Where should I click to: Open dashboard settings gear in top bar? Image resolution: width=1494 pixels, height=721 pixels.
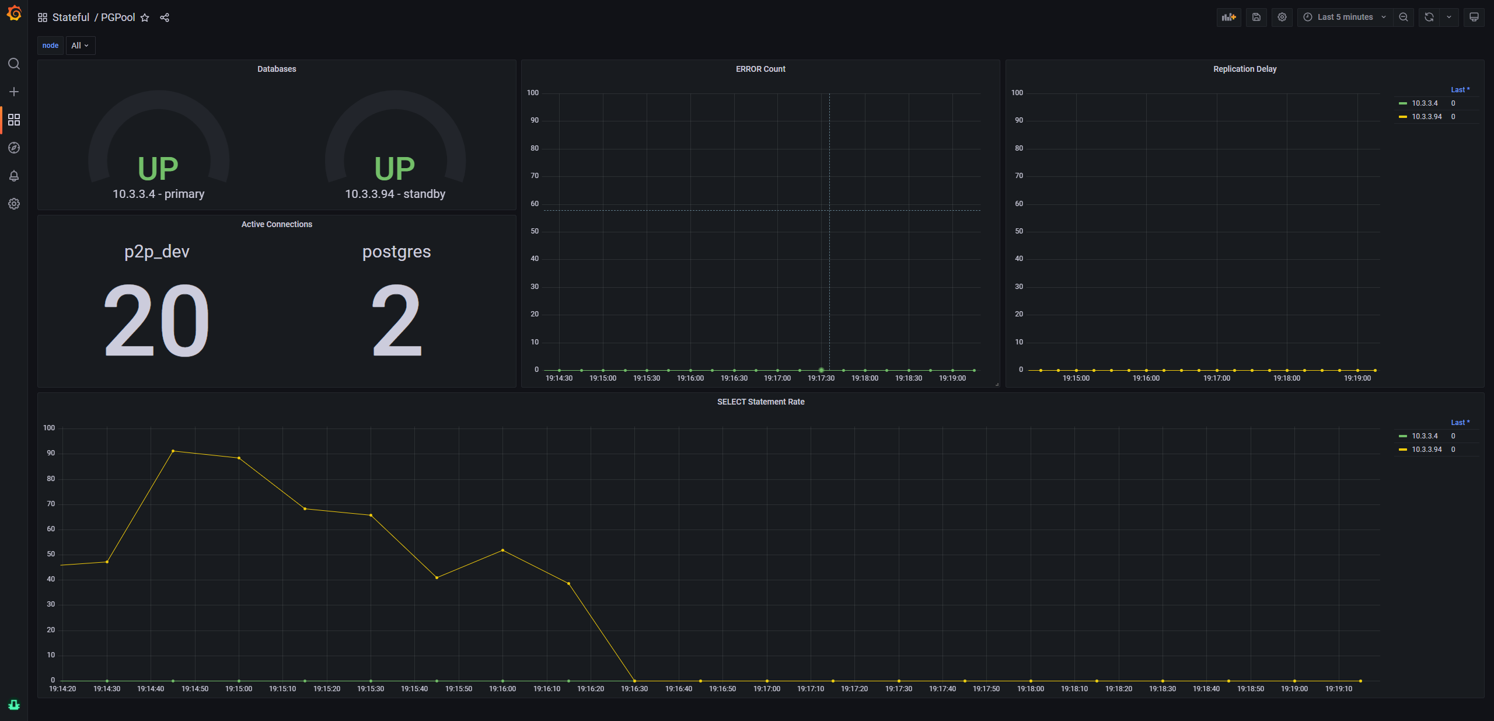pyautogui.click(x=1282, y=17)
